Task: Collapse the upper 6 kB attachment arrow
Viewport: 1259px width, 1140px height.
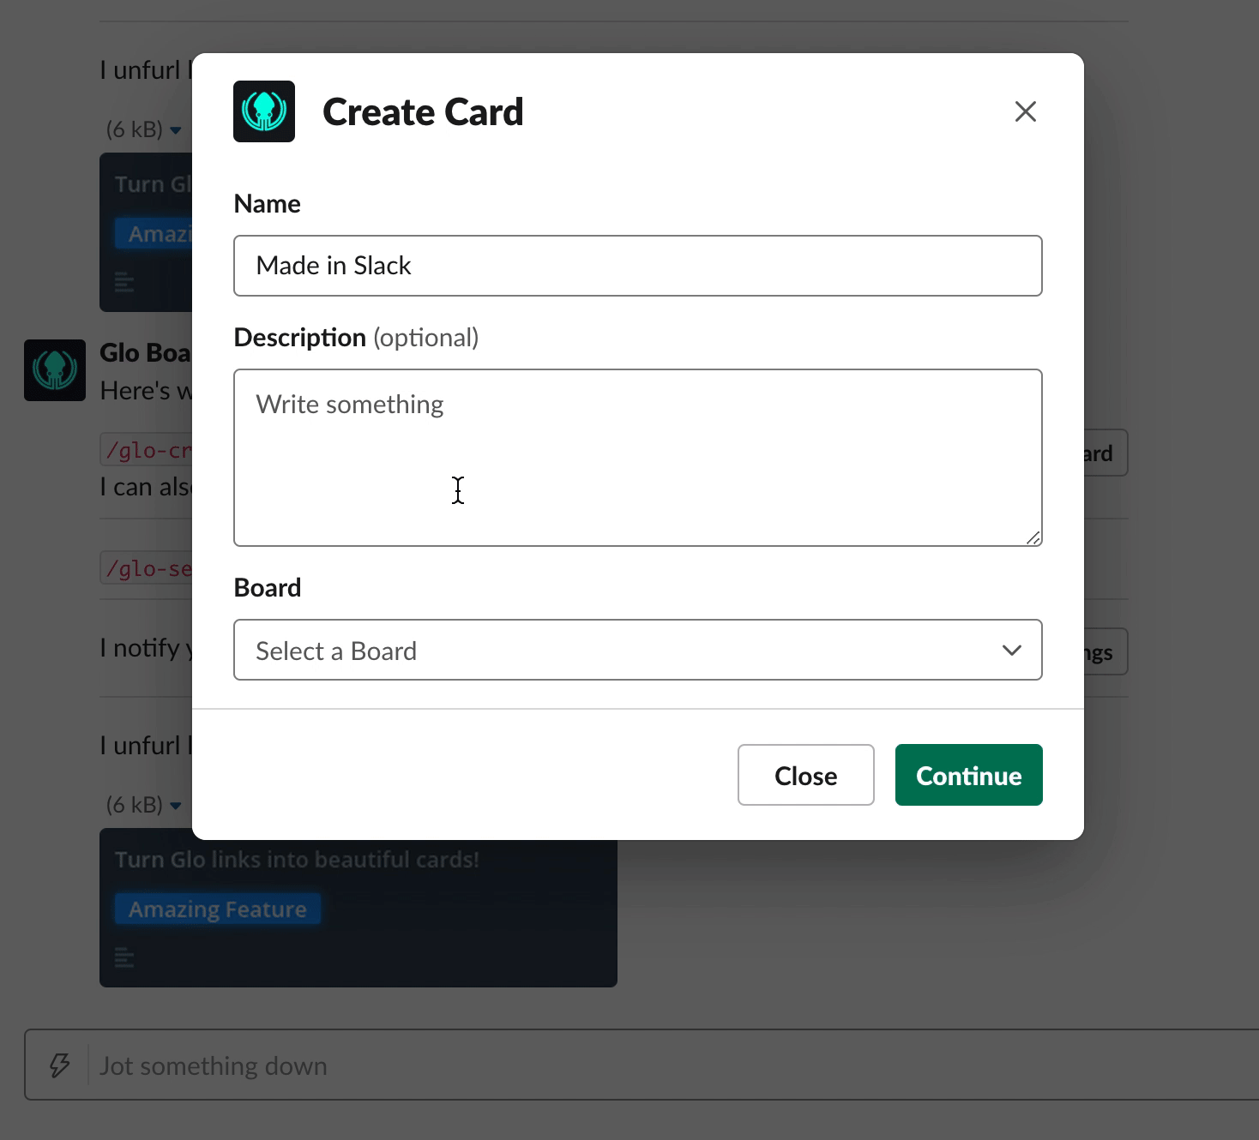Action: click(176, 130)
